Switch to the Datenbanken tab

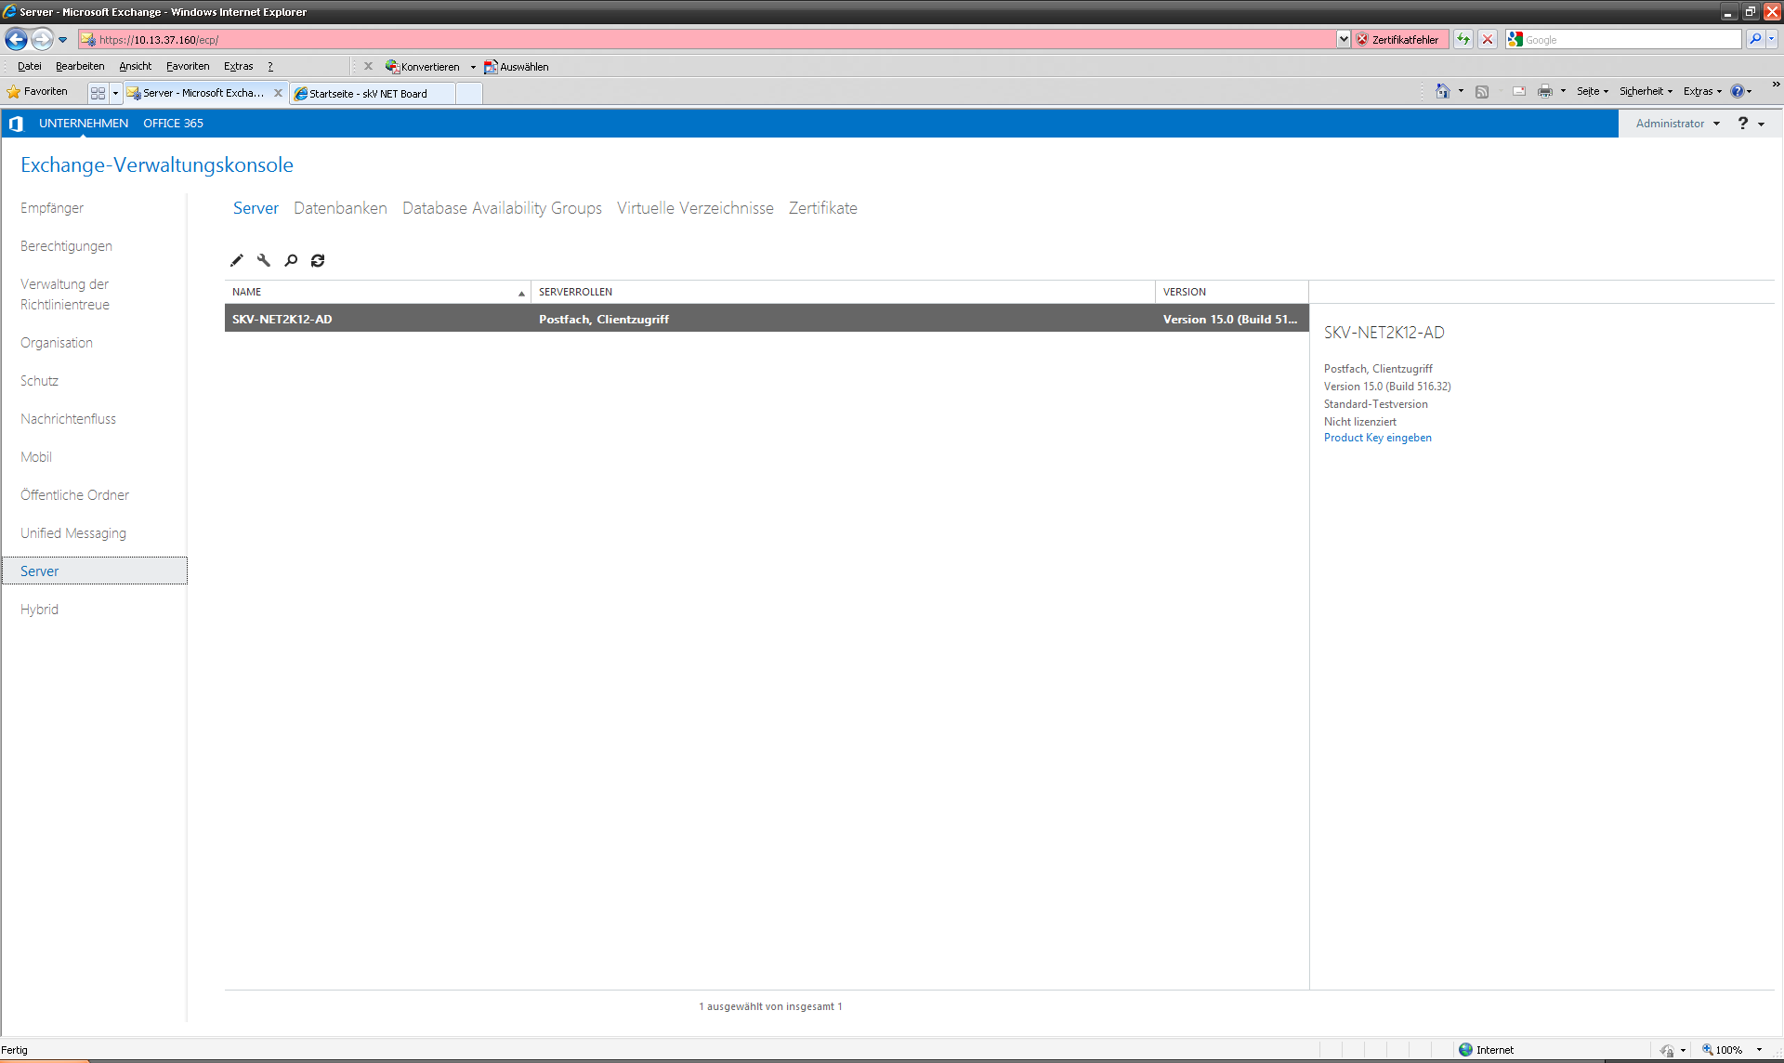340,208
